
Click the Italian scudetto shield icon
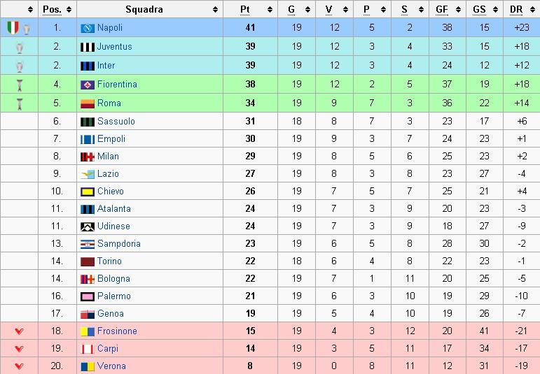(x=13, y=27)
